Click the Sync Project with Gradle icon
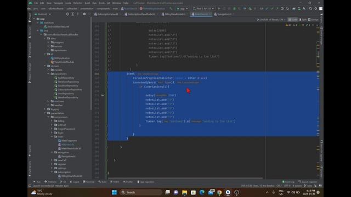 [294, 9]
